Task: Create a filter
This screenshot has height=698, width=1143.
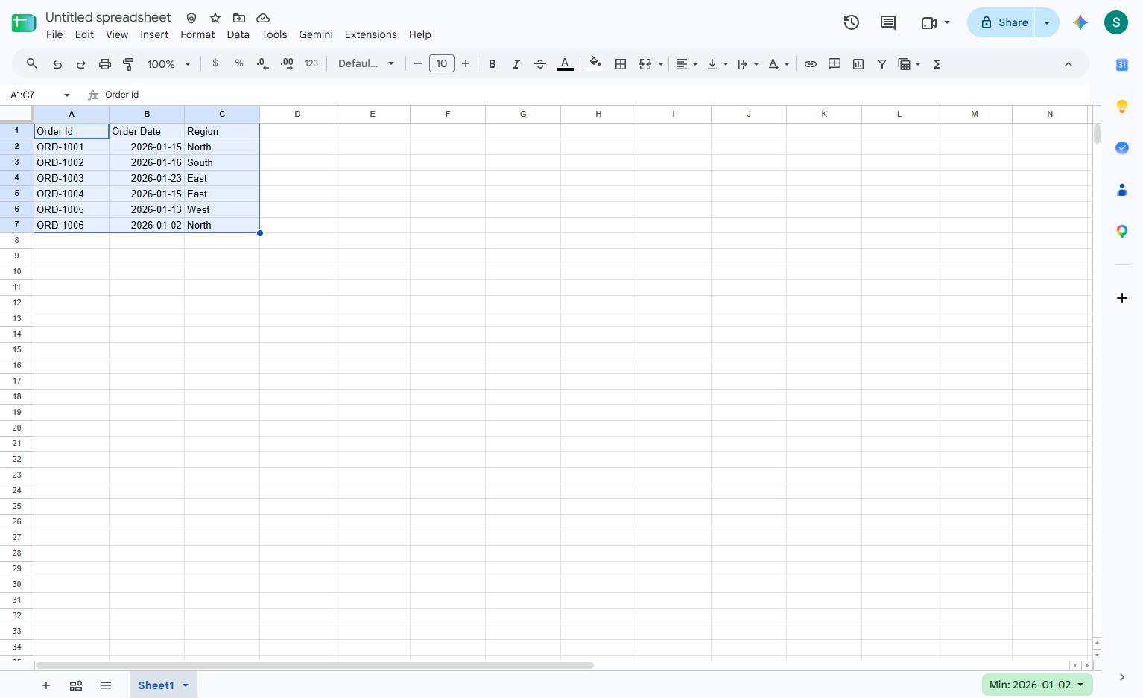Action: (882, 64)
